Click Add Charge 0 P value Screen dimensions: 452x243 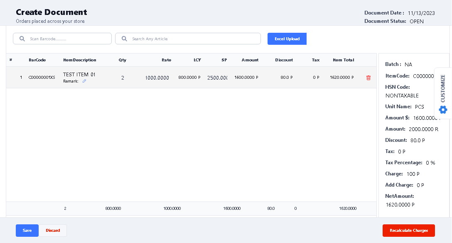click(420, 185)
